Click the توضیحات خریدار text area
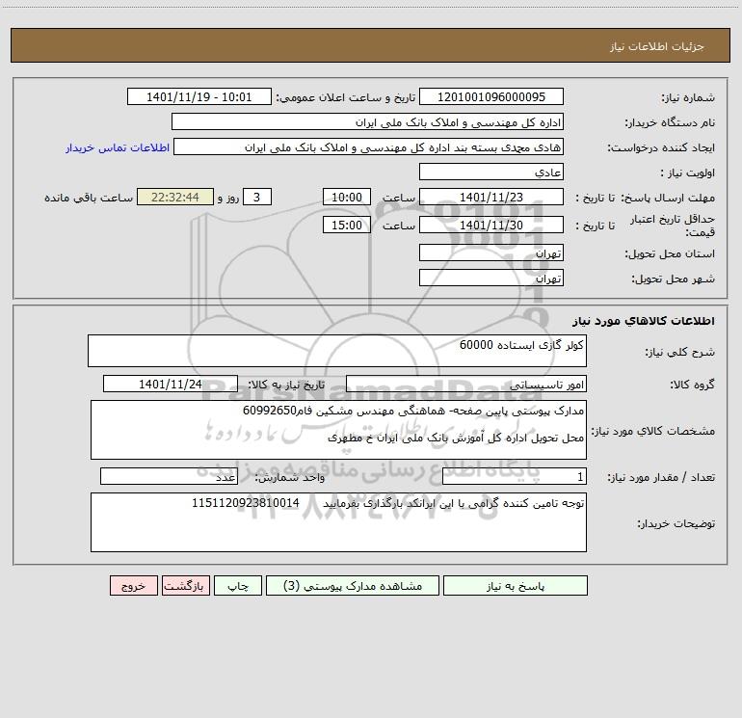Viewport: 742px width, 718px height. point(338,522)
